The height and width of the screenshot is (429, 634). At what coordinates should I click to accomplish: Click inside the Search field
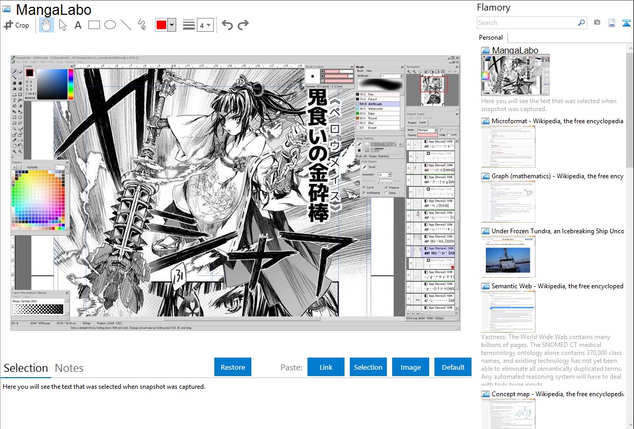tap(527, 23)
